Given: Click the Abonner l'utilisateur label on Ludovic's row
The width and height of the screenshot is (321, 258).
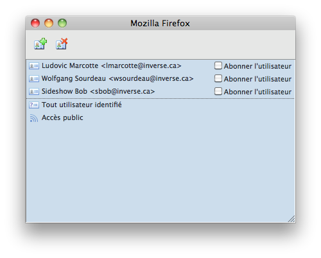Looking at the screenshot, I should pyautogui.click(x=257, y=66).
